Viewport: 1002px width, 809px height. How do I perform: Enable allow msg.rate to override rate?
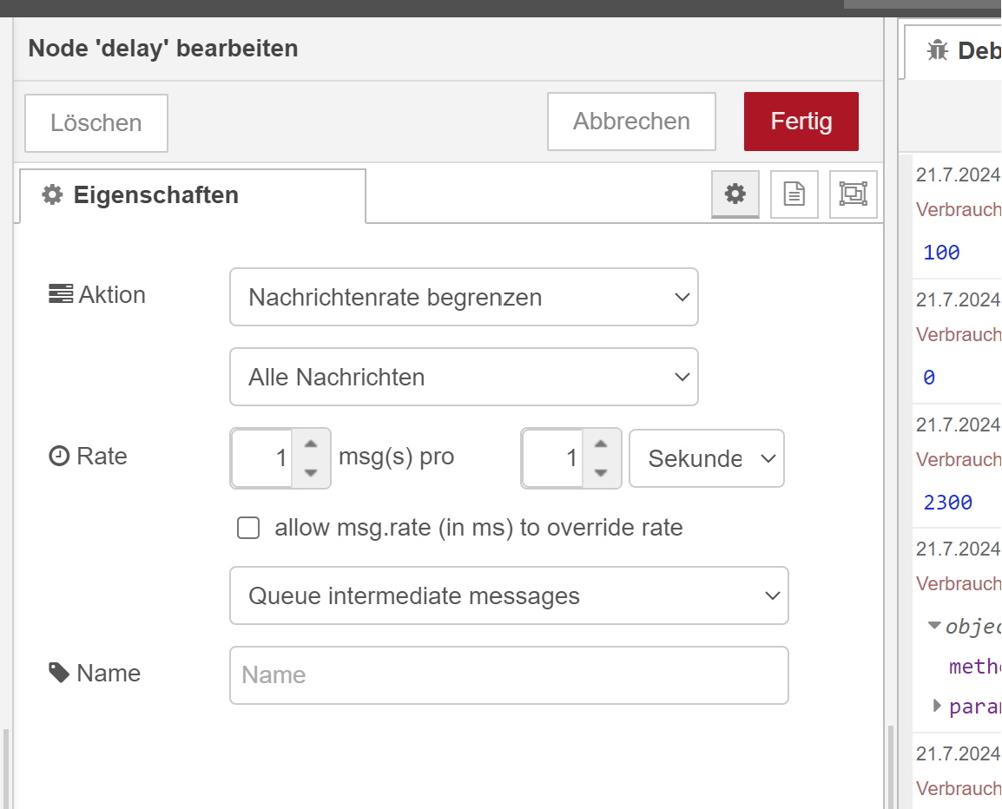[248, 528]
